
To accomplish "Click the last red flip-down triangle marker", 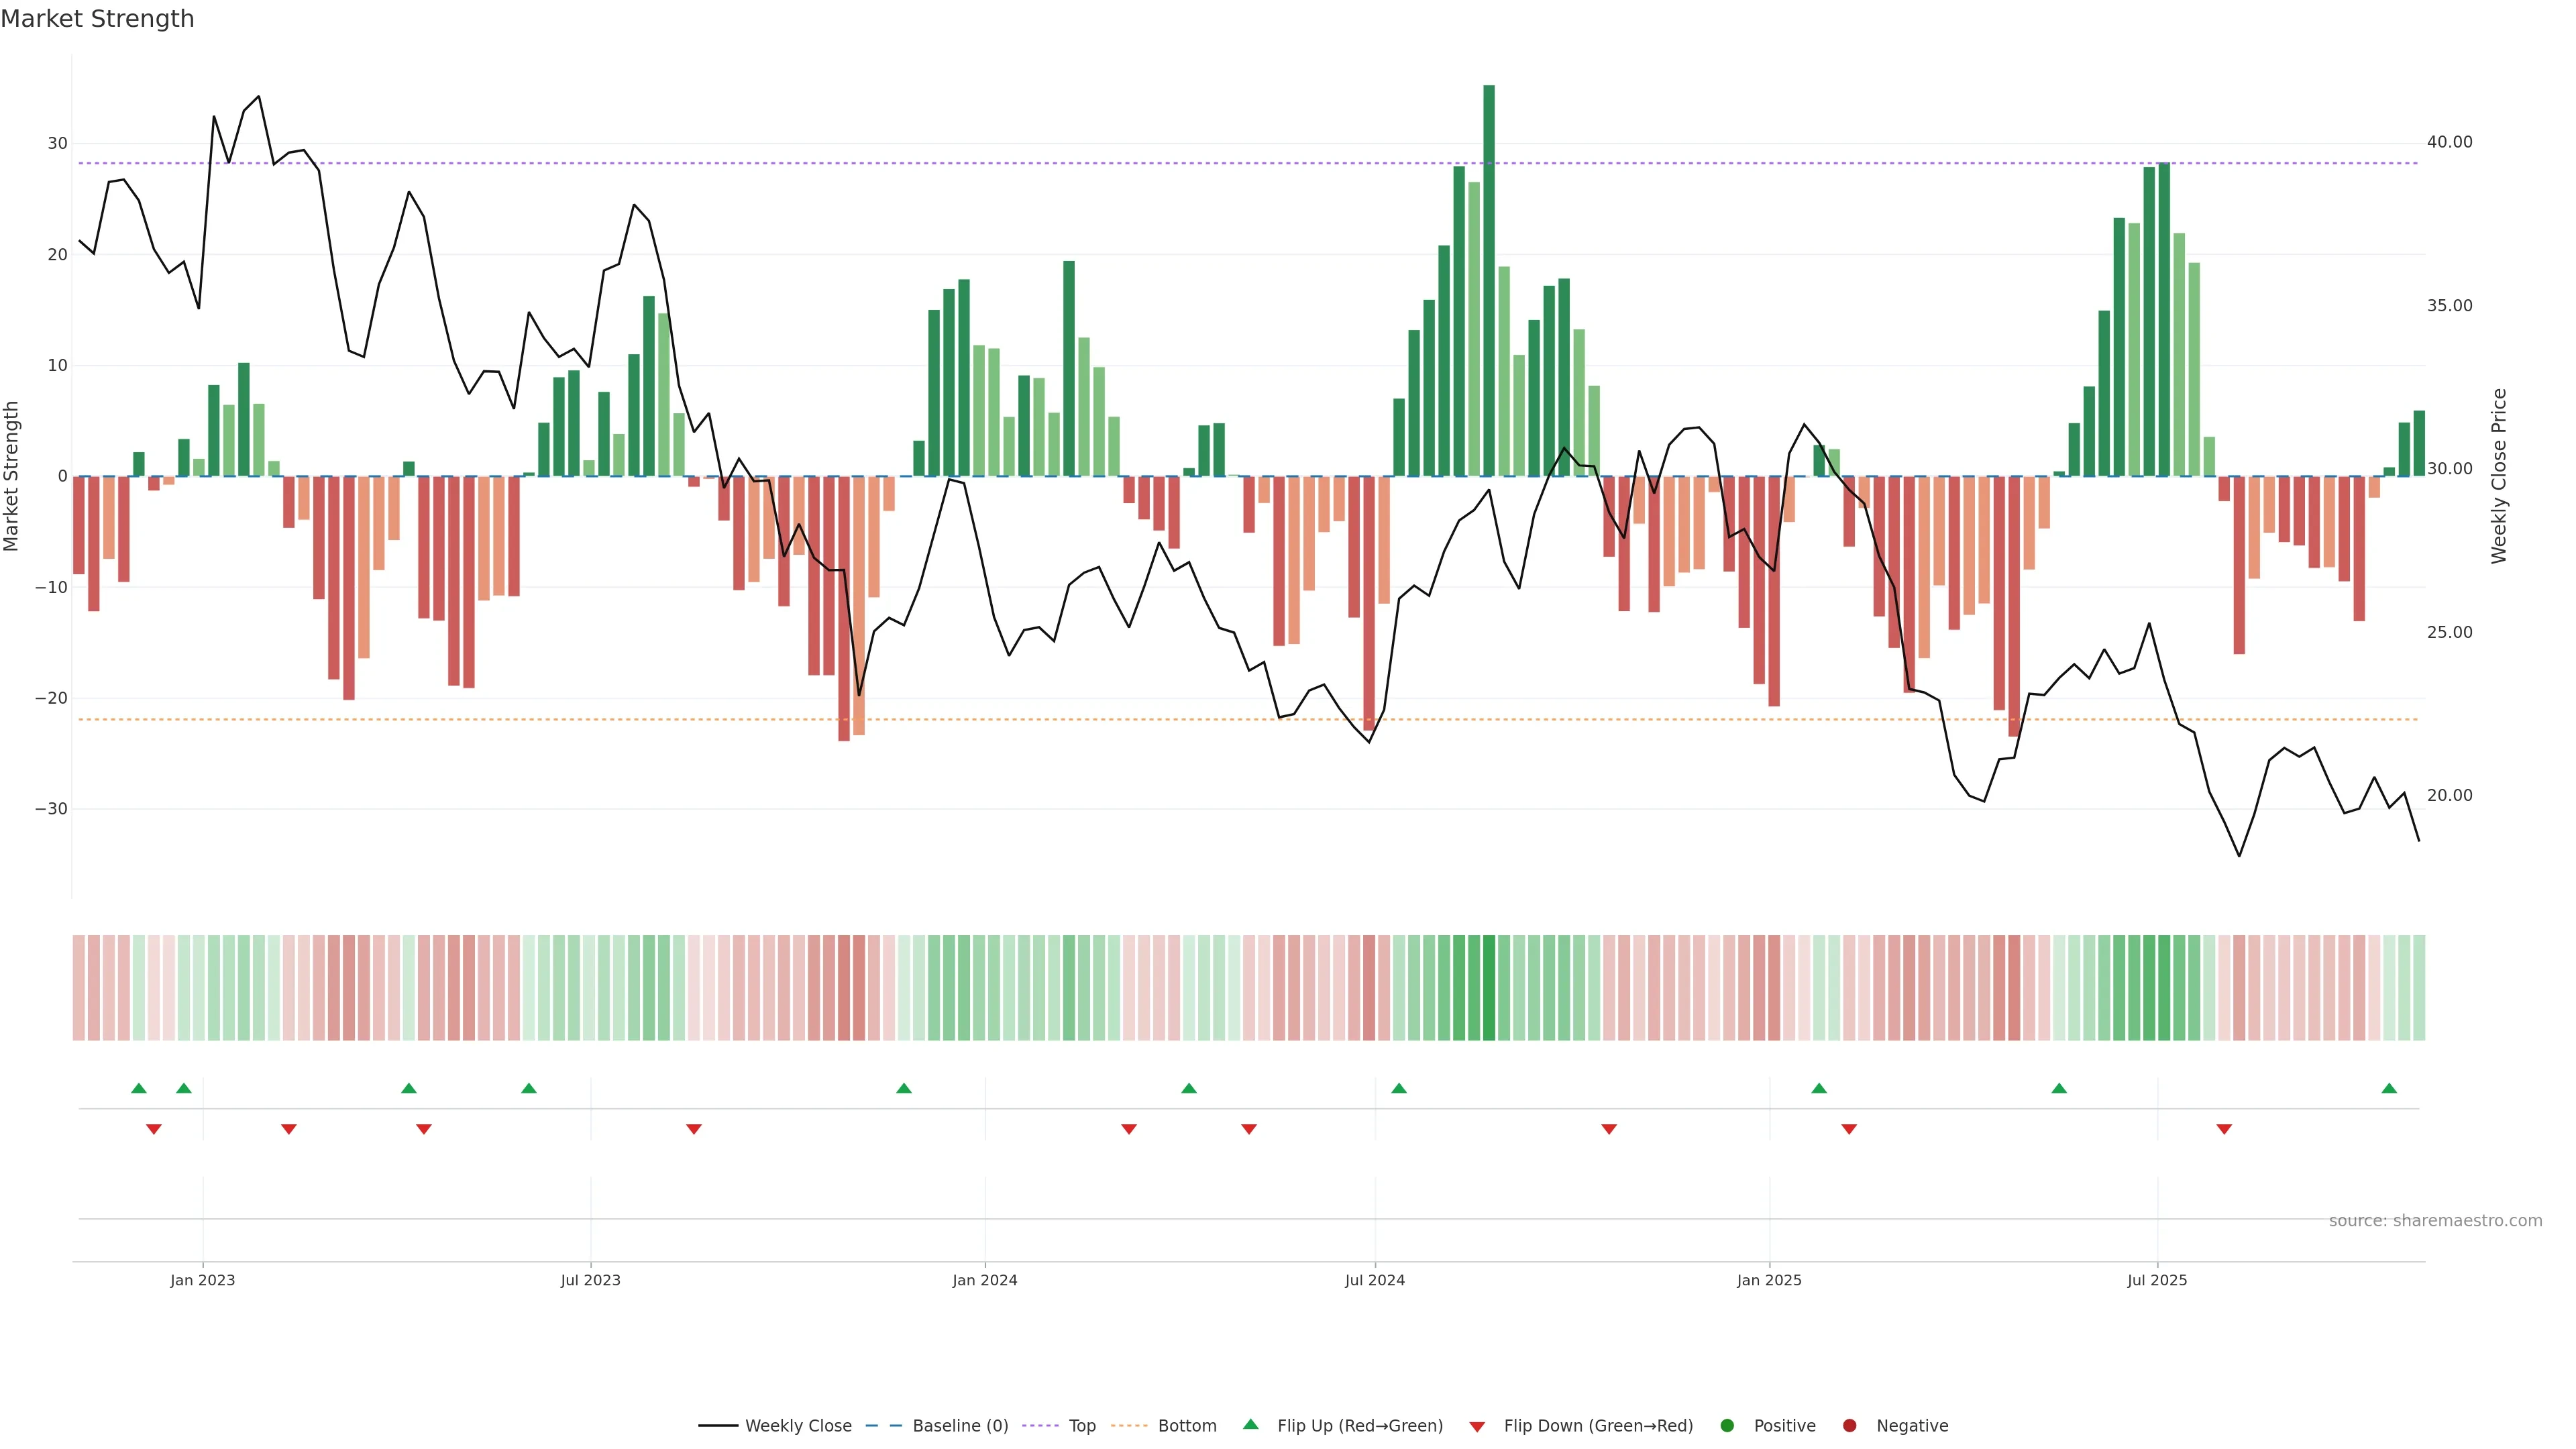I will [2224, 1129].
